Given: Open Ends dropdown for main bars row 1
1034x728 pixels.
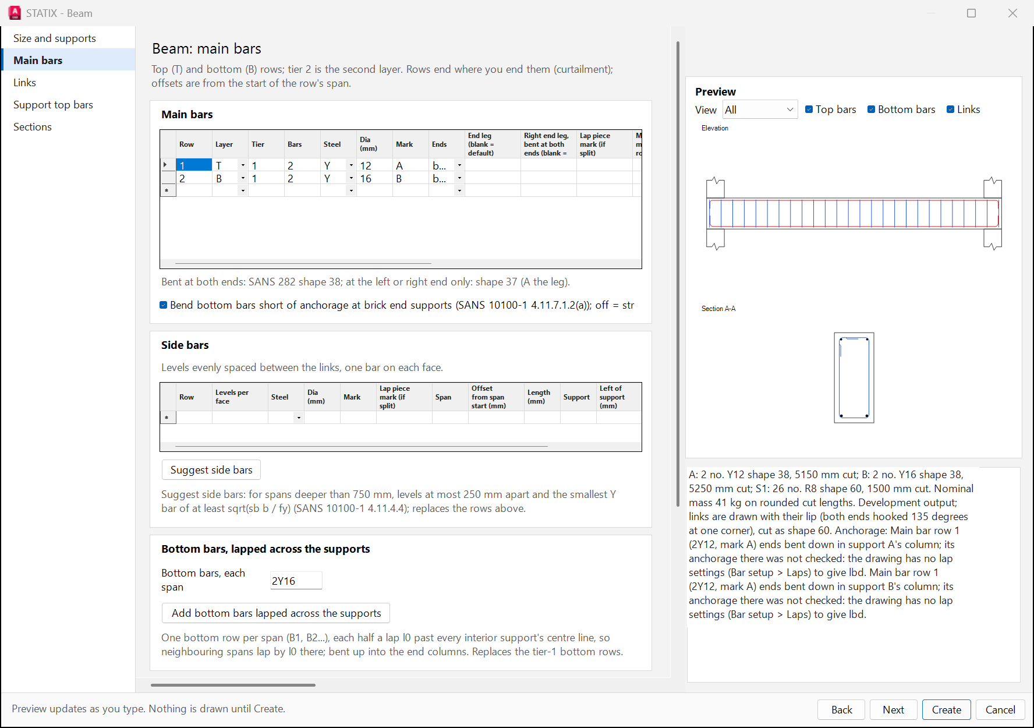Looking at the screenshot, I should pyautogui.click(x=459, y=165).
